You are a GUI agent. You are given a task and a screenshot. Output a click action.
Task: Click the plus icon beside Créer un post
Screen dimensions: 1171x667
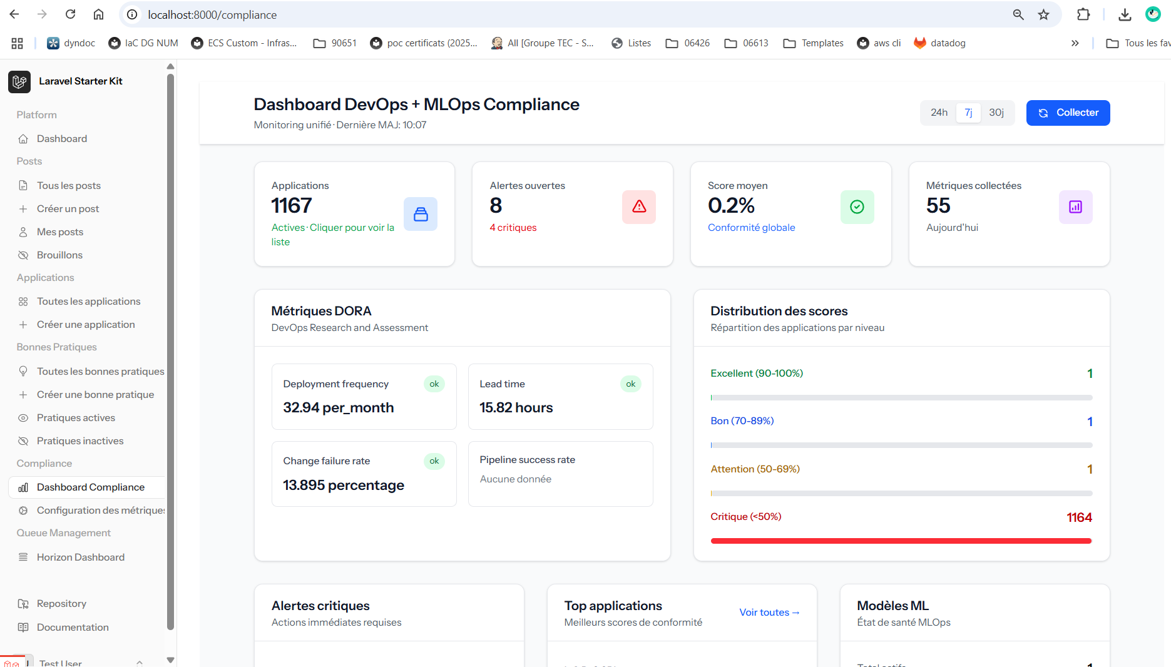[x=23, y=209]
